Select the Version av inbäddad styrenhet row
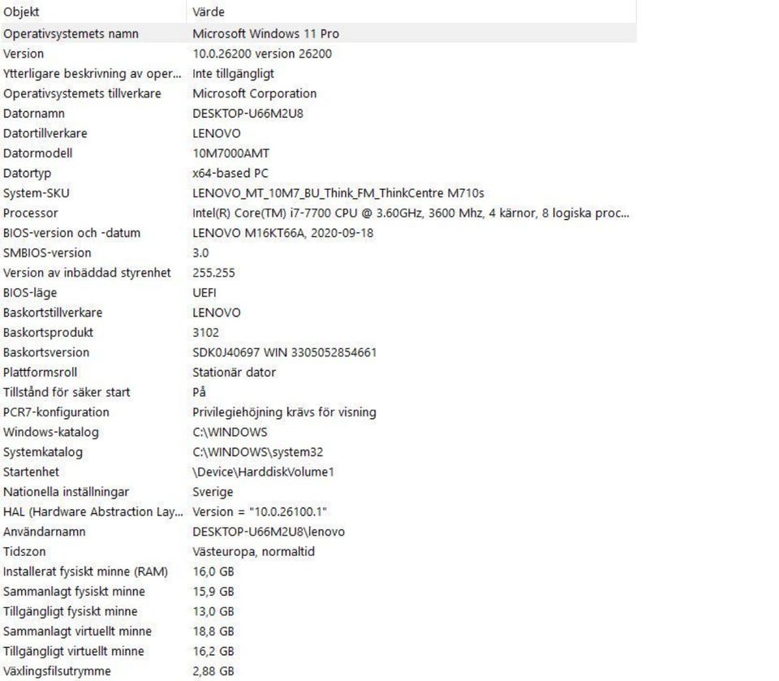Viewport: 779px width, 681px height. (318, 273)
